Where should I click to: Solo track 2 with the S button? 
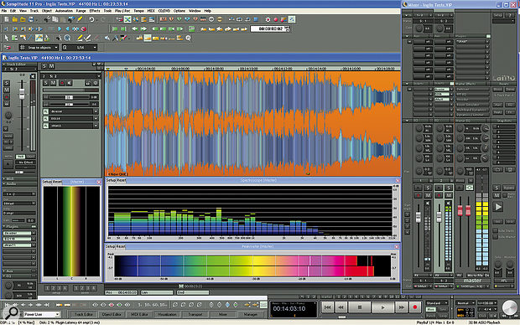click(46, 83)
